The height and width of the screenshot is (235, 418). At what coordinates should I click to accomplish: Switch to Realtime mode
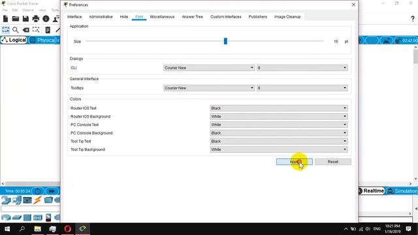coord(371,191)
